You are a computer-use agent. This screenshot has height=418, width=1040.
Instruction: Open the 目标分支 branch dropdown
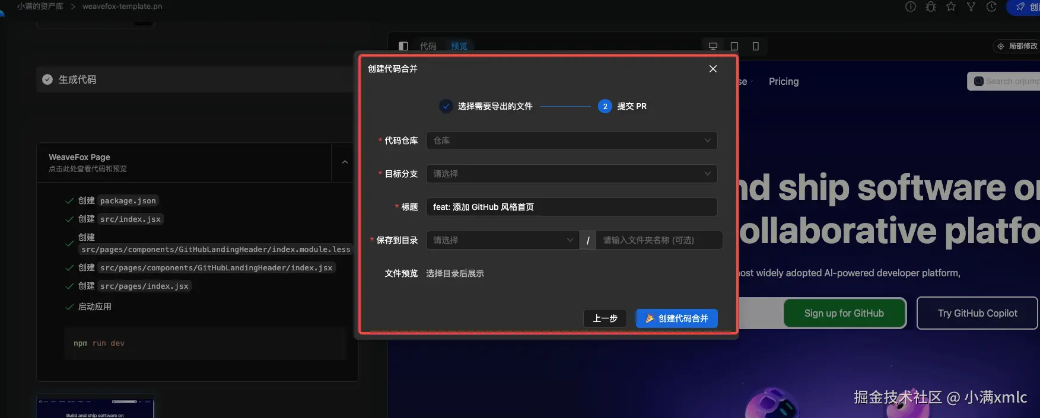tap(572, 174)
